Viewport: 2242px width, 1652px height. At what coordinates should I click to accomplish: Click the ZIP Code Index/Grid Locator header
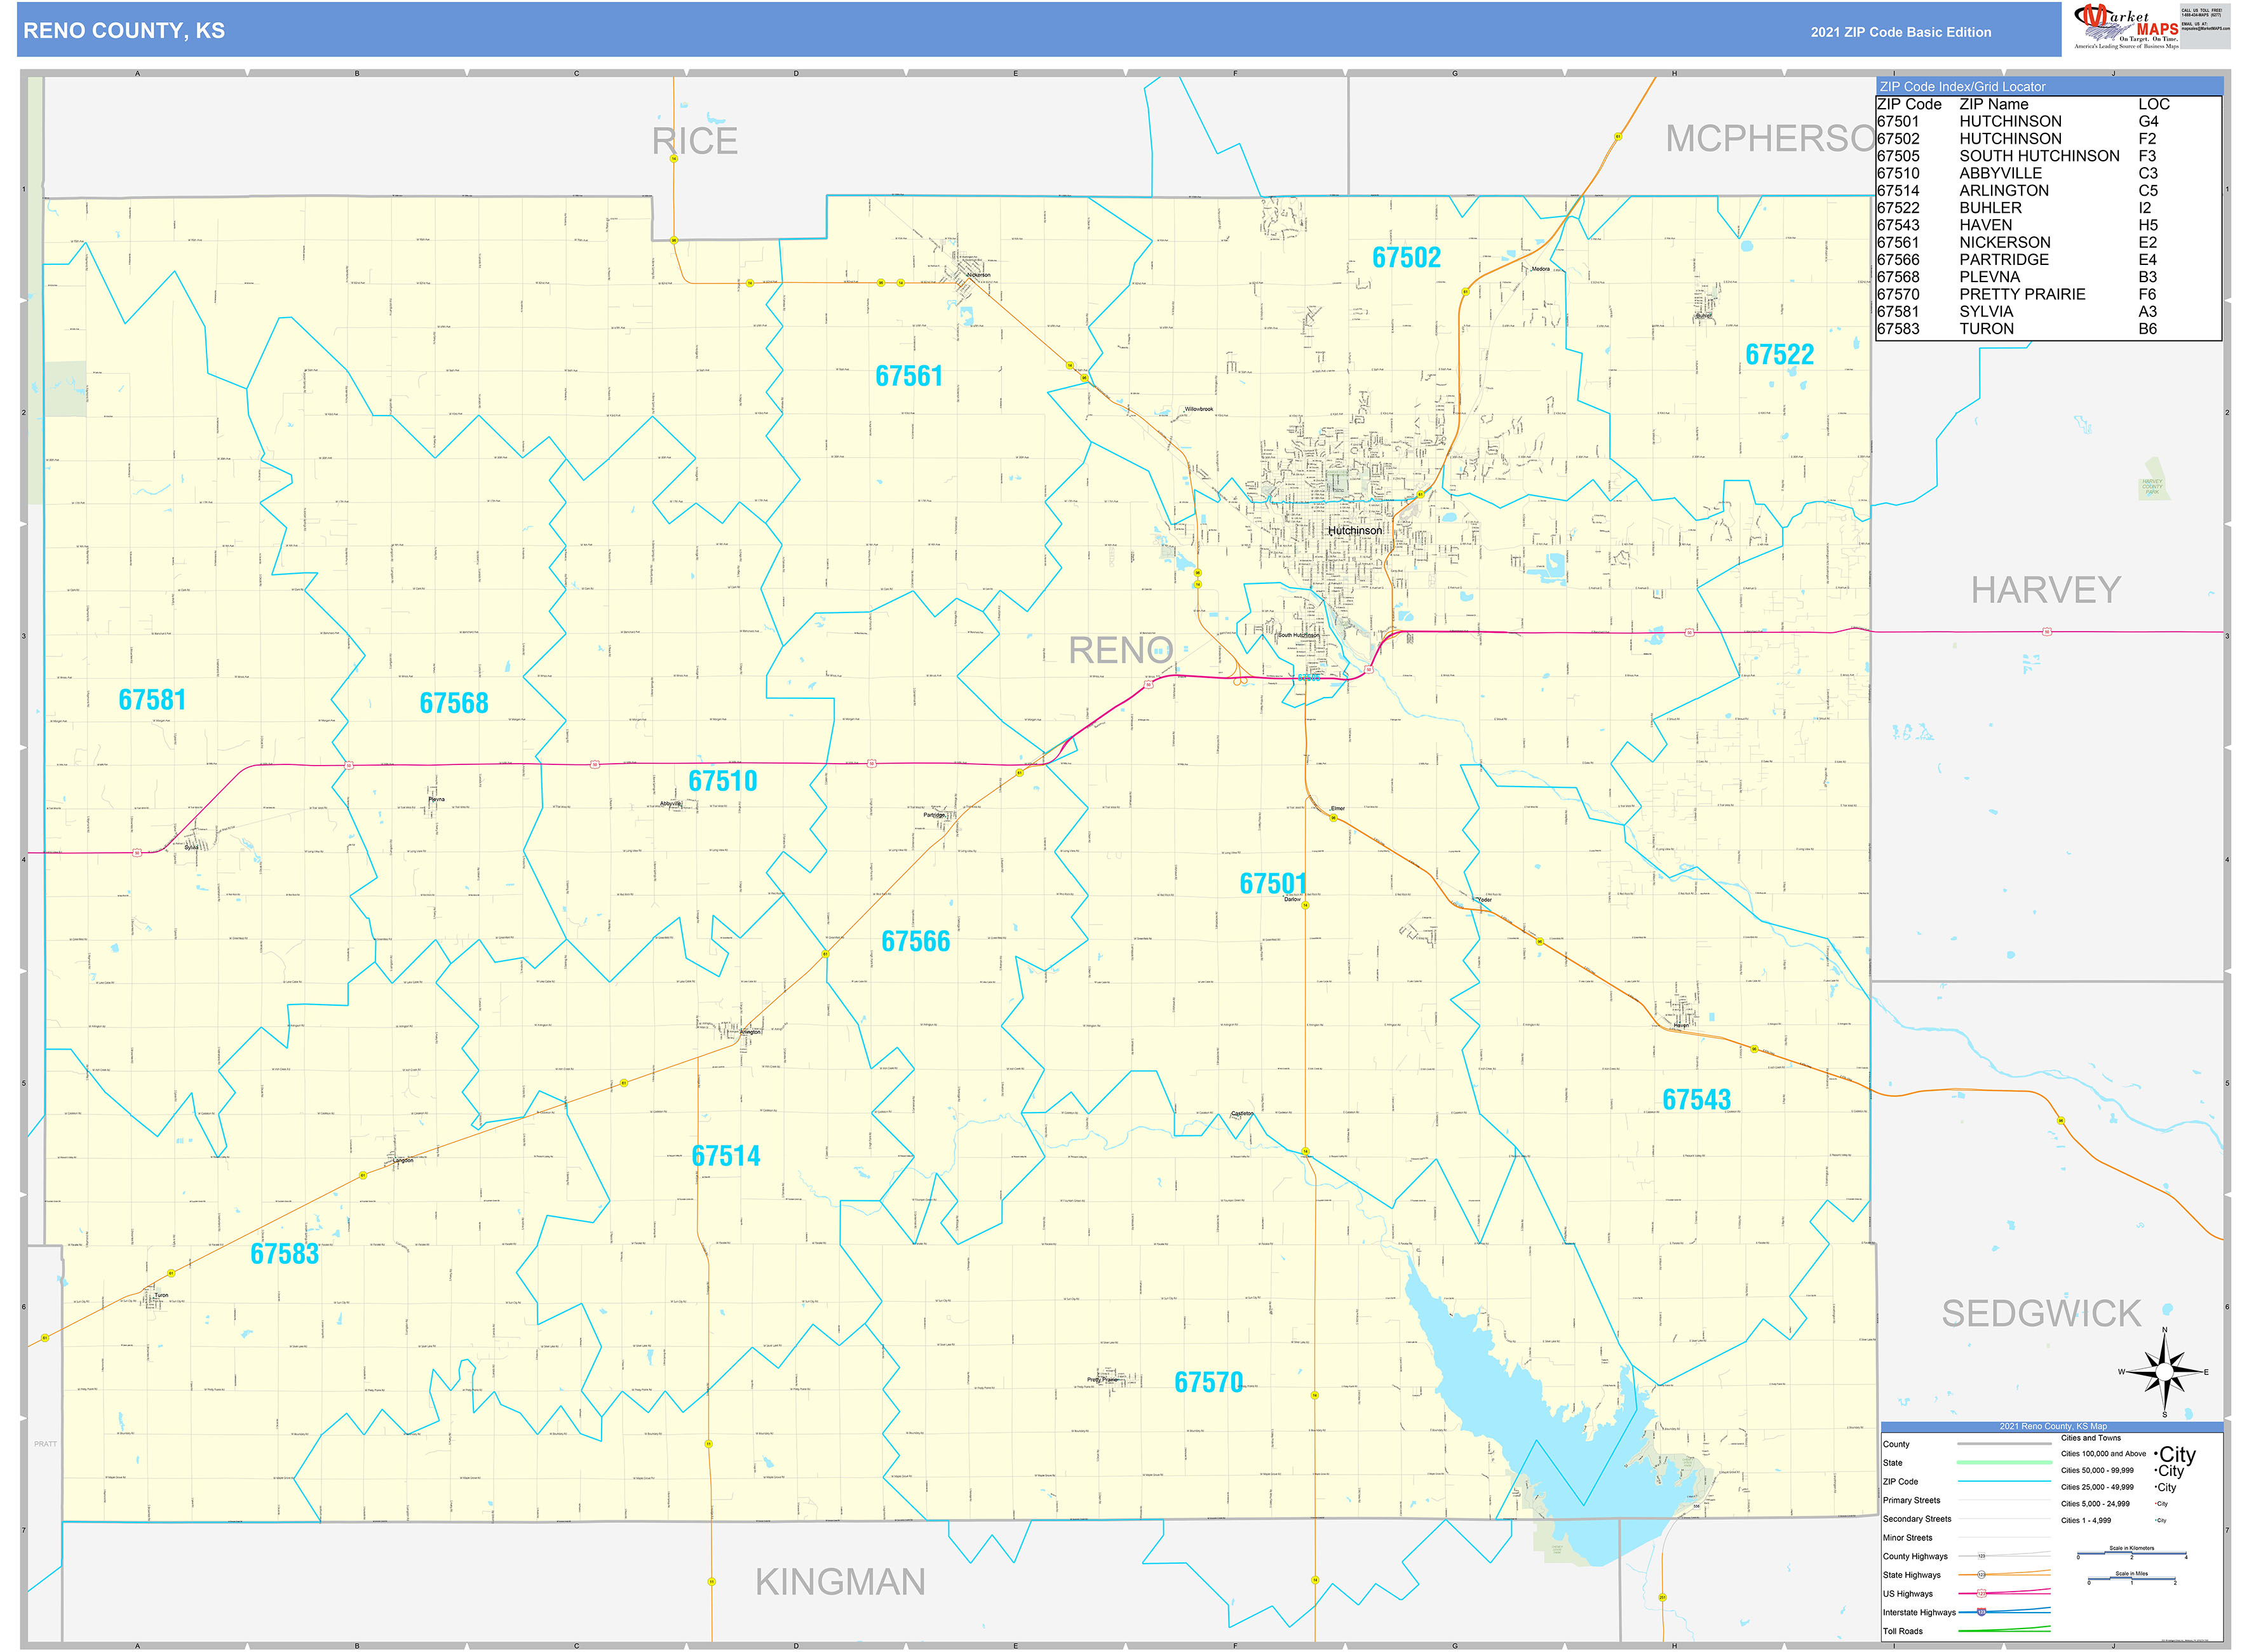(x=1962, y=87)
